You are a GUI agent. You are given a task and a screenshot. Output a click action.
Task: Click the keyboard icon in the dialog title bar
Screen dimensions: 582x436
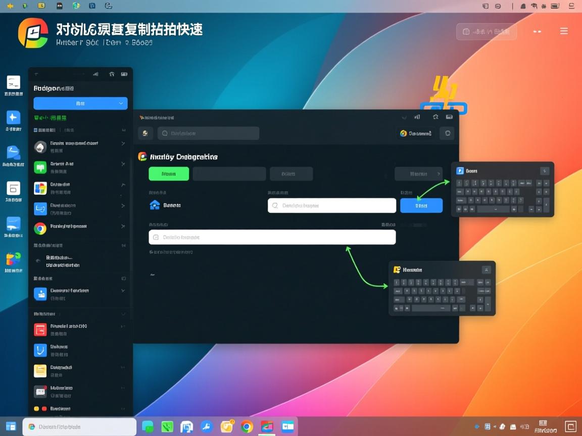pos(449,117)
